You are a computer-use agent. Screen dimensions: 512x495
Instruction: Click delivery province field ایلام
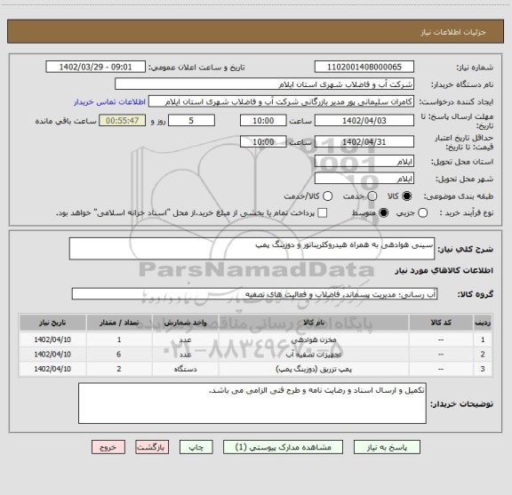click(364, 162)
